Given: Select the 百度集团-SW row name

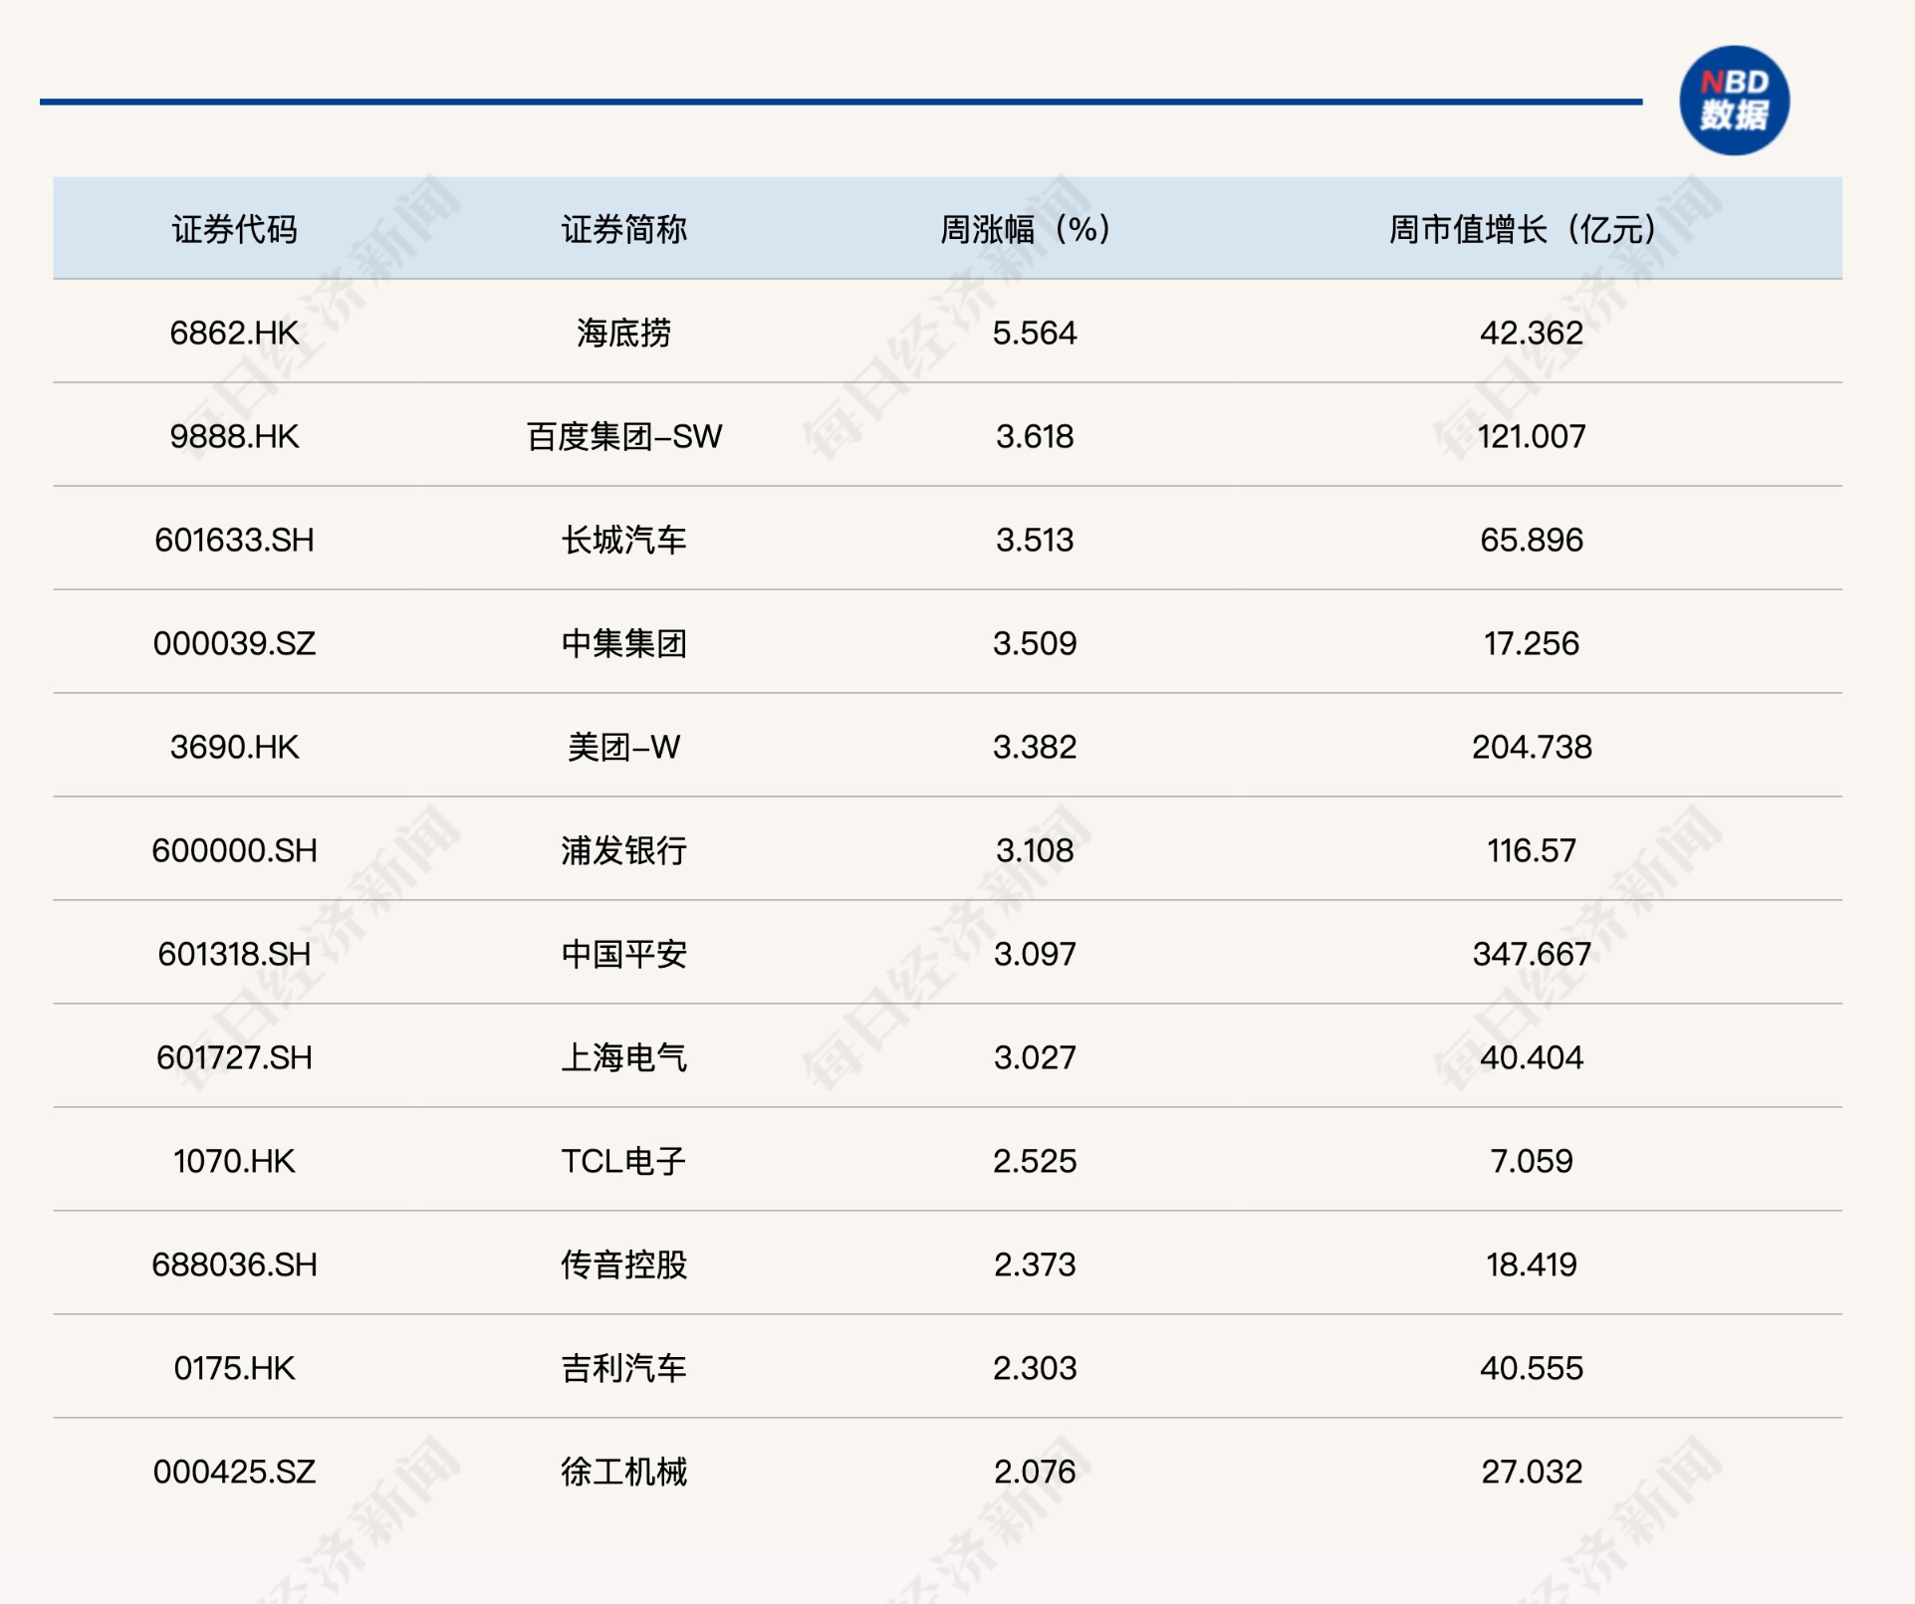Looking at the screenshot, I should (x=623, y=436).
